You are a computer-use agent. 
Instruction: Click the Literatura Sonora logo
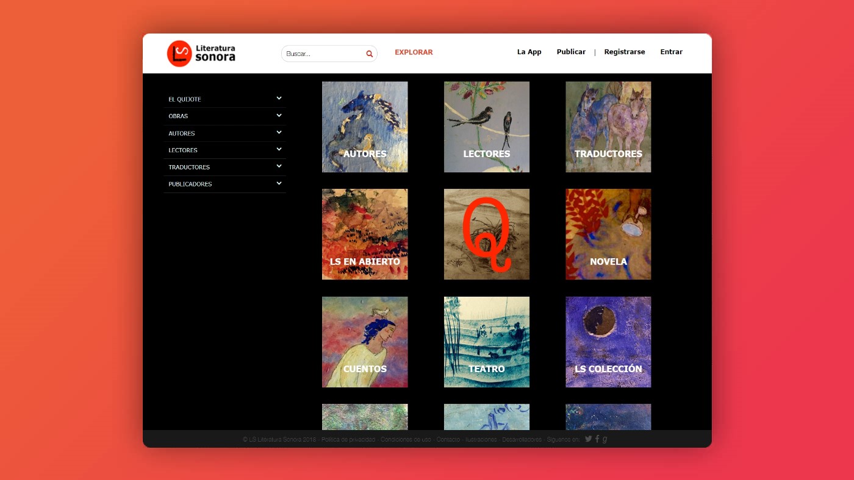click(x=201, y=54)
